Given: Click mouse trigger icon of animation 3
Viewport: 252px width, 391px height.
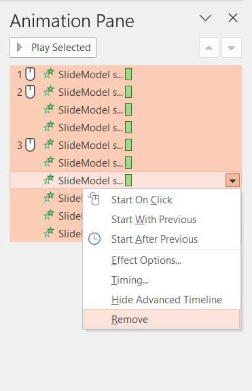Looking at the screenshot, I should point(30,145).
